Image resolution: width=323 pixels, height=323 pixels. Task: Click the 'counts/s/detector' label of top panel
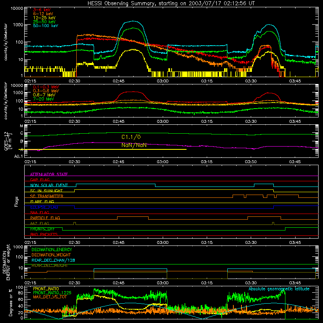[6, 42]
